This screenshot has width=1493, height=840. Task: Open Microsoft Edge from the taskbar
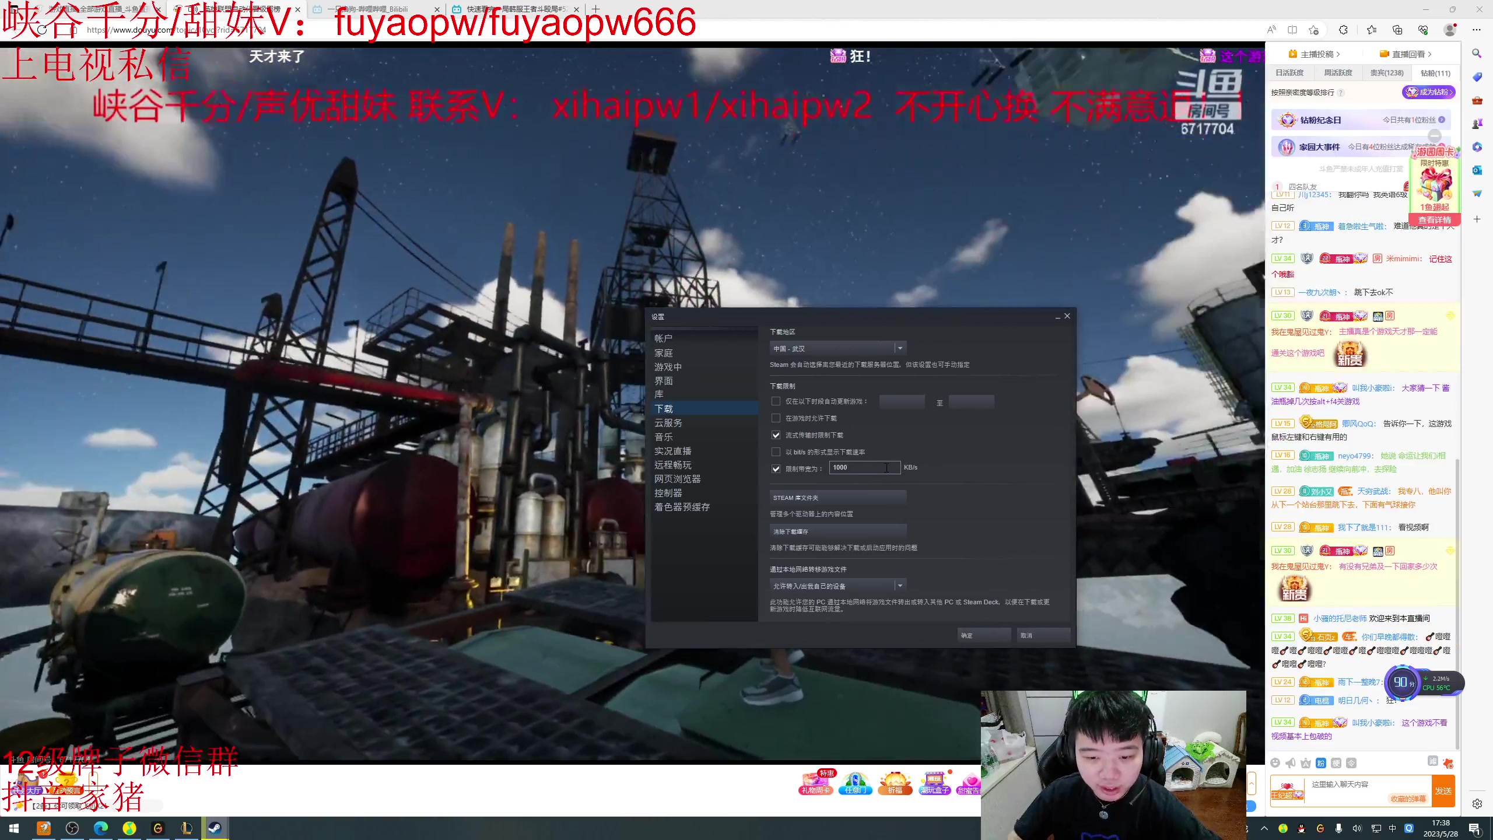pyautogui.click(x=101, y=828)
